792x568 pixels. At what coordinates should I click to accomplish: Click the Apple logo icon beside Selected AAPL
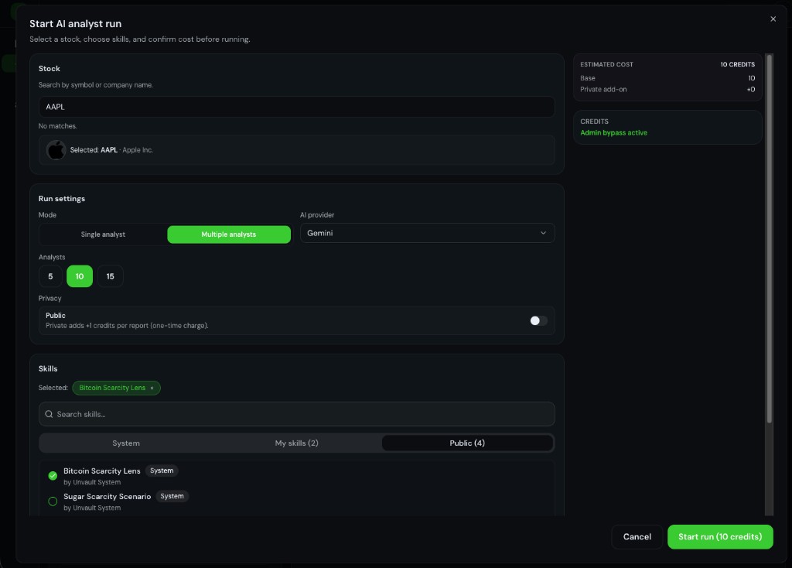(x=56, y=149)
